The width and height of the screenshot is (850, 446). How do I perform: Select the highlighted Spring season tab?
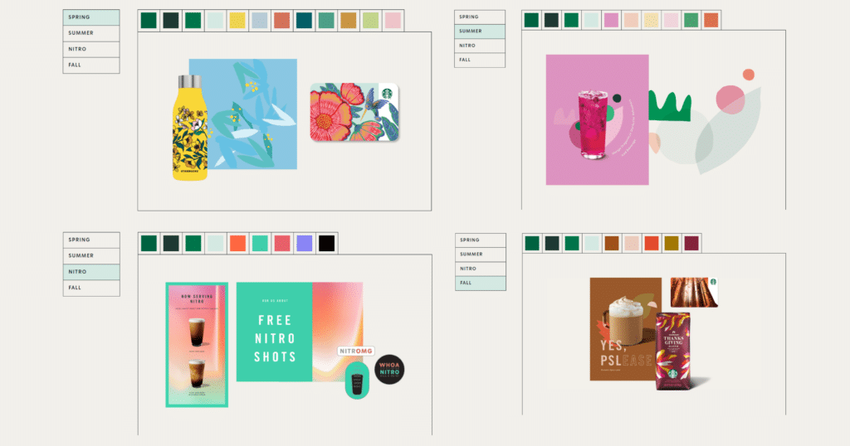click(91, 17)
